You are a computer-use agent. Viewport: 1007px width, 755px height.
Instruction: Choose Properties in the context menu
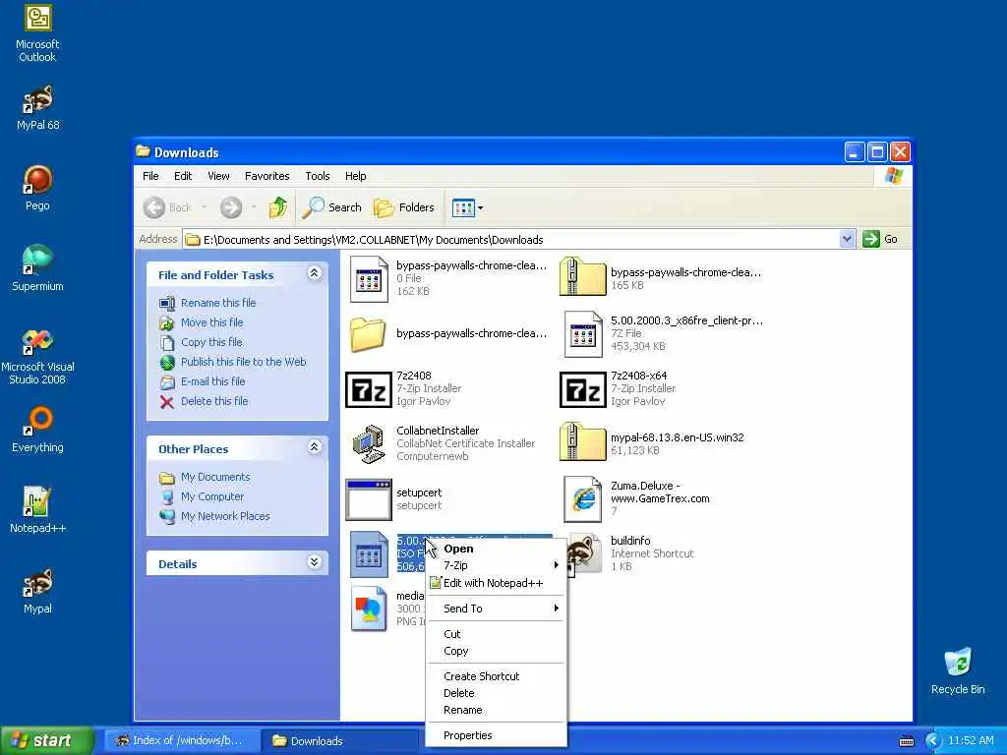496,735
